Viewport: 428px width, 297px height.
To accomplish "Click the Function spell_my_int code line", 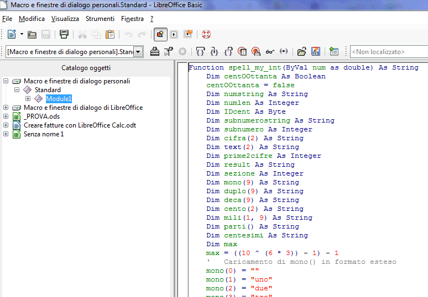I will (304, 67).
